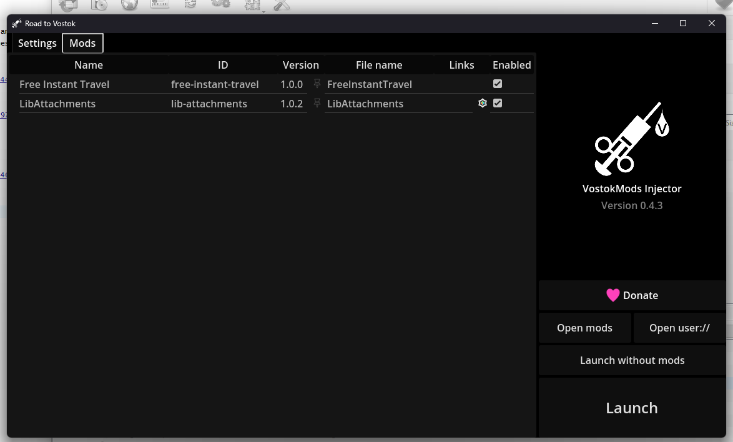This screenshot has width=733, height=442.
Task: Expand the puzzle icon dropdown arrow behind window
Action: [263, 11]
